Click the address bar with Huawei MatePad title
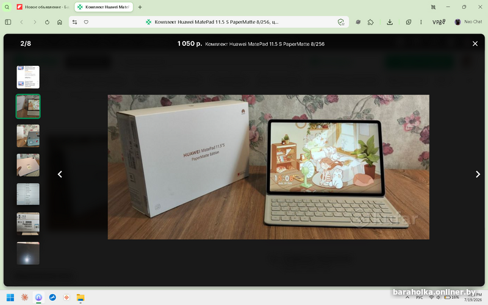Image resolution: width=488 pixels, height=305 pixels. click(x=209, y=22)
